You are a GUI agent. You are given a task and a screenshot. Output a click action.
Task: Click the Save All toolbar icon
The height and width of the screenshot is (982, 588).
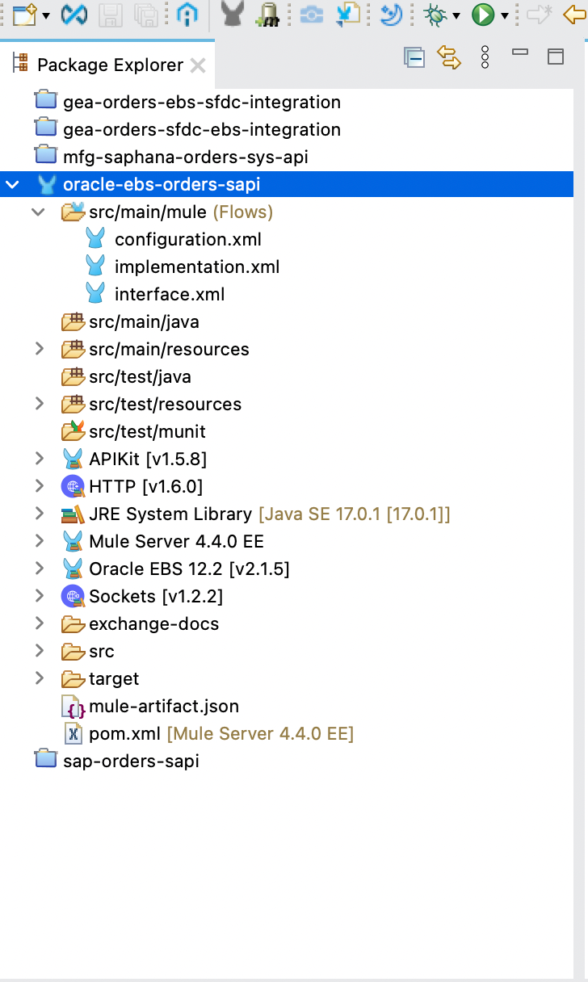(146, 14)
